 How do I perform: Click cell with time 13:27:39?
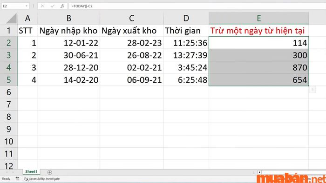(186, 55)
